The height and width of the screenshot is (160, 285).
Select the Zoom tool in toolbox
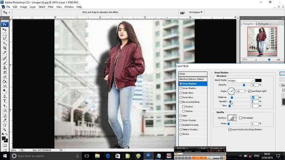pyautogui.click(x=4, y=130)
